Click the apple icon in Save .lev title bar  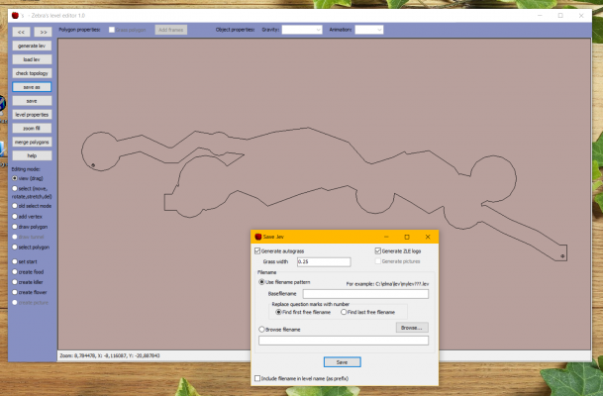[x=257, y=237]
